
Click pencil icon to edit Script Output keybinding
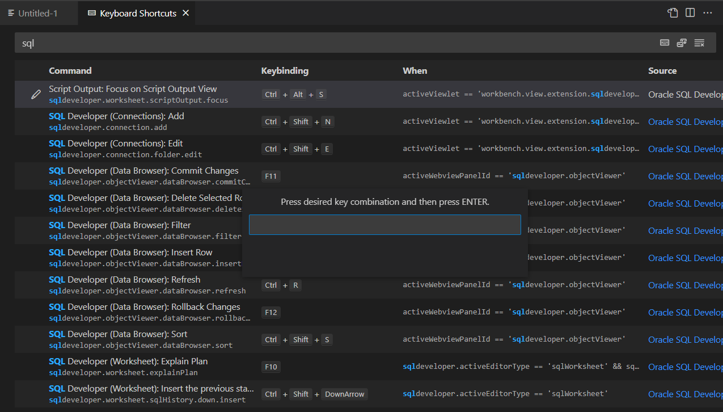click(36, 94)
